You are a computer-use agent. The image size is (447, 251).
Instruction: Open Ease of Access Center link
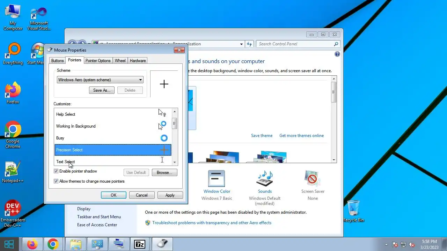[97, 225]
